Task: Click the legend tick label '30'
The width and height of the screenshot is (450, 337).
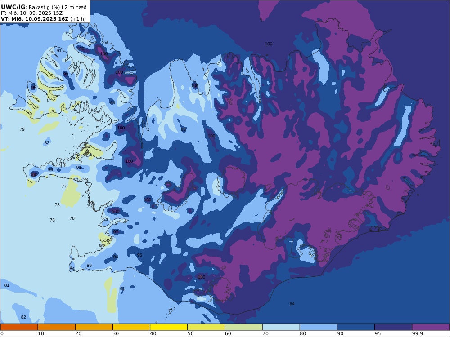Action: point(116,333)
